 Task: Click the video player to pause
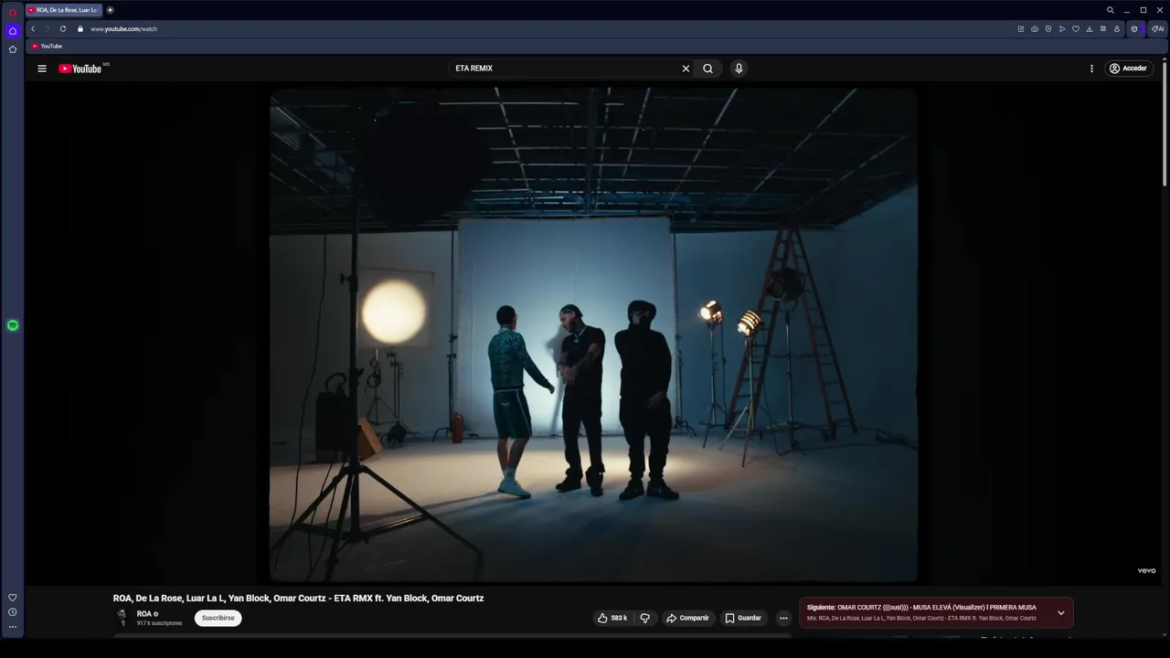click(x=593, y=334)
